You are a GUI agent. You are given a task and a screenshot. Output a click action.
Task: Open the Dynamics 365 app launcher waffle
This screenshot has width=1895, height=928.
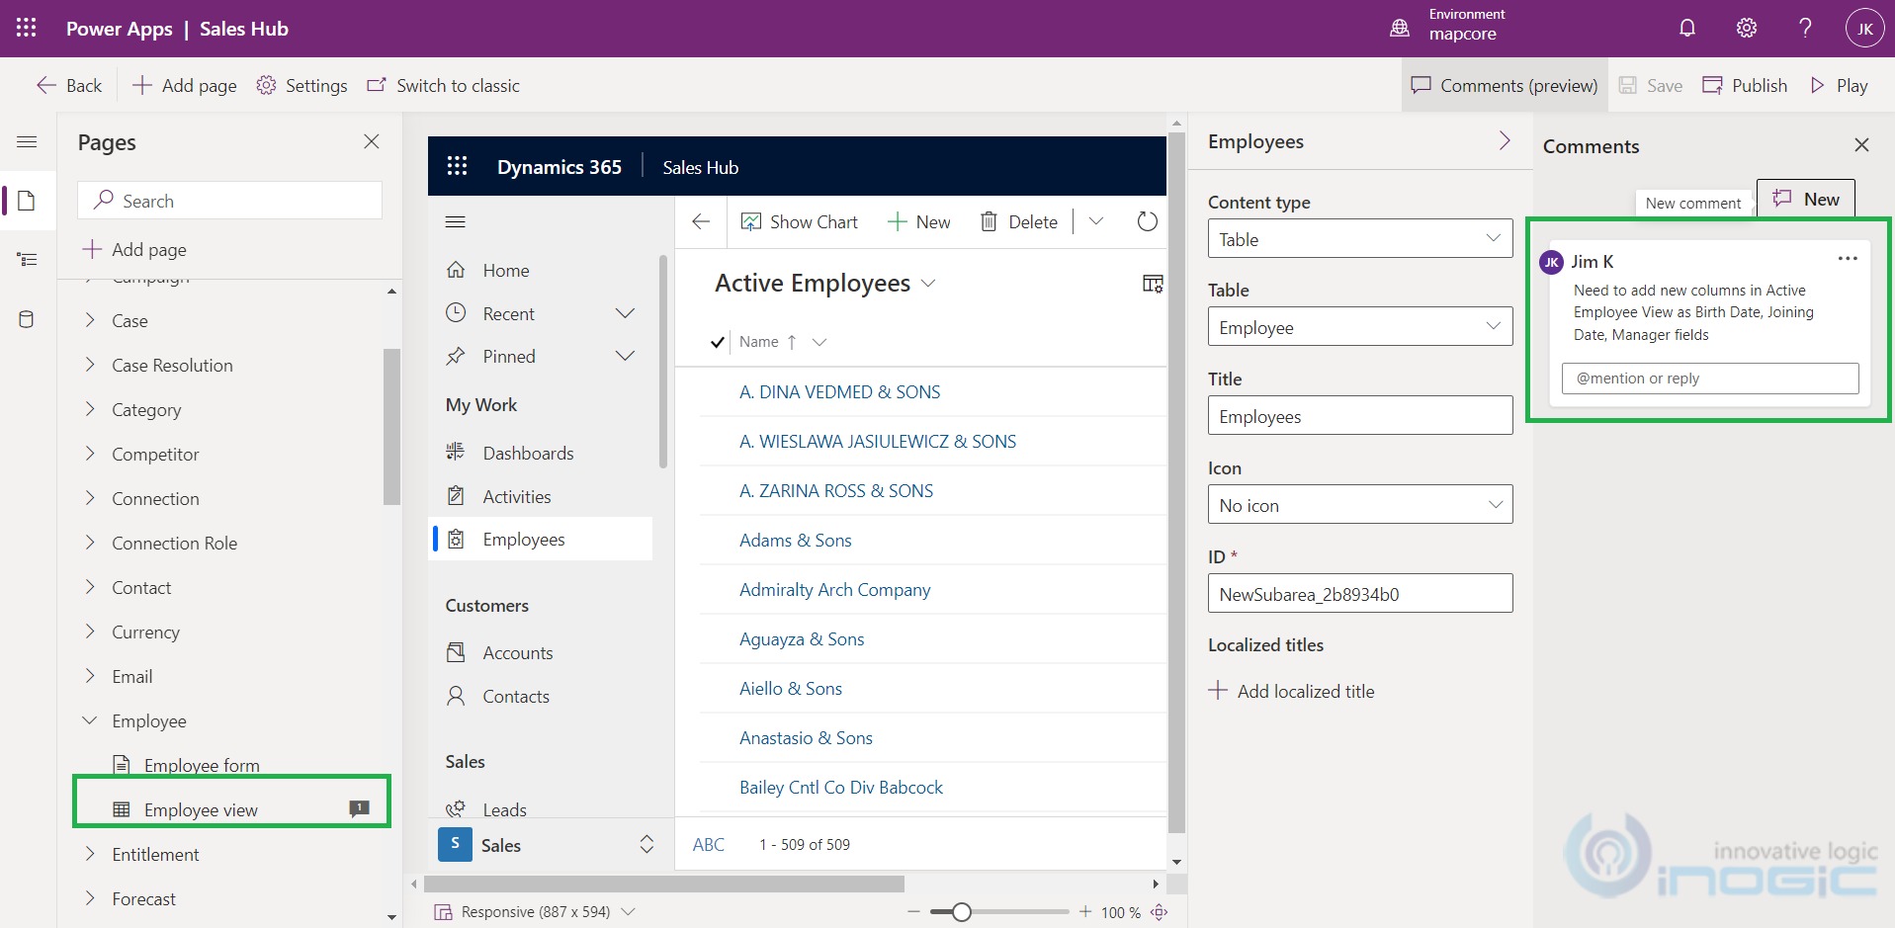[457, 166]
